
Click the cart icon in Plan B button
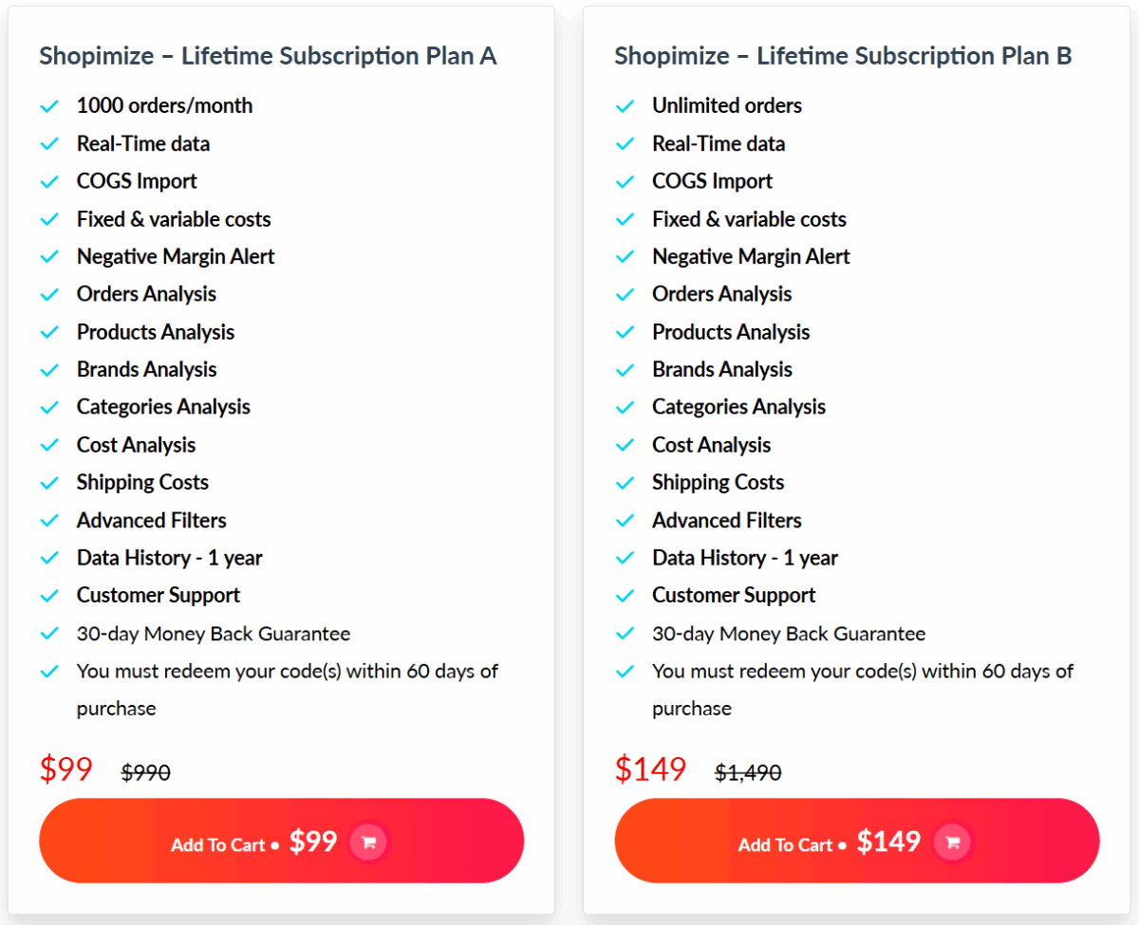tap(953, 842)
